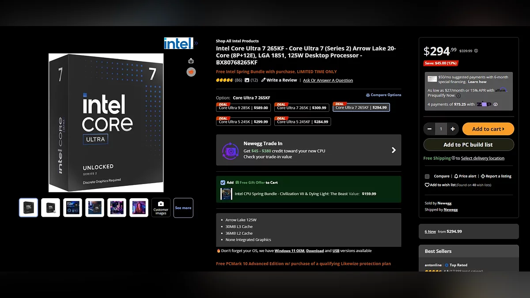Select fifth product thumbnail
The image size is (530, 298).
pos(117,207)
